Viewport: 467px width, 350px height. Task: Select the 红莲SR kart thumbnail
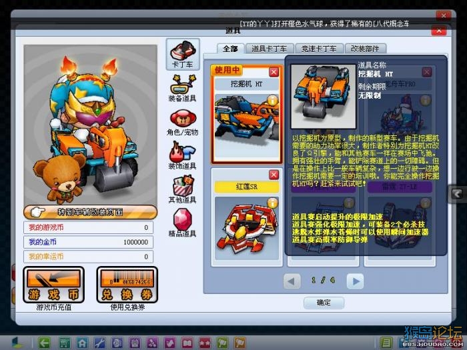tap(247, 228)
